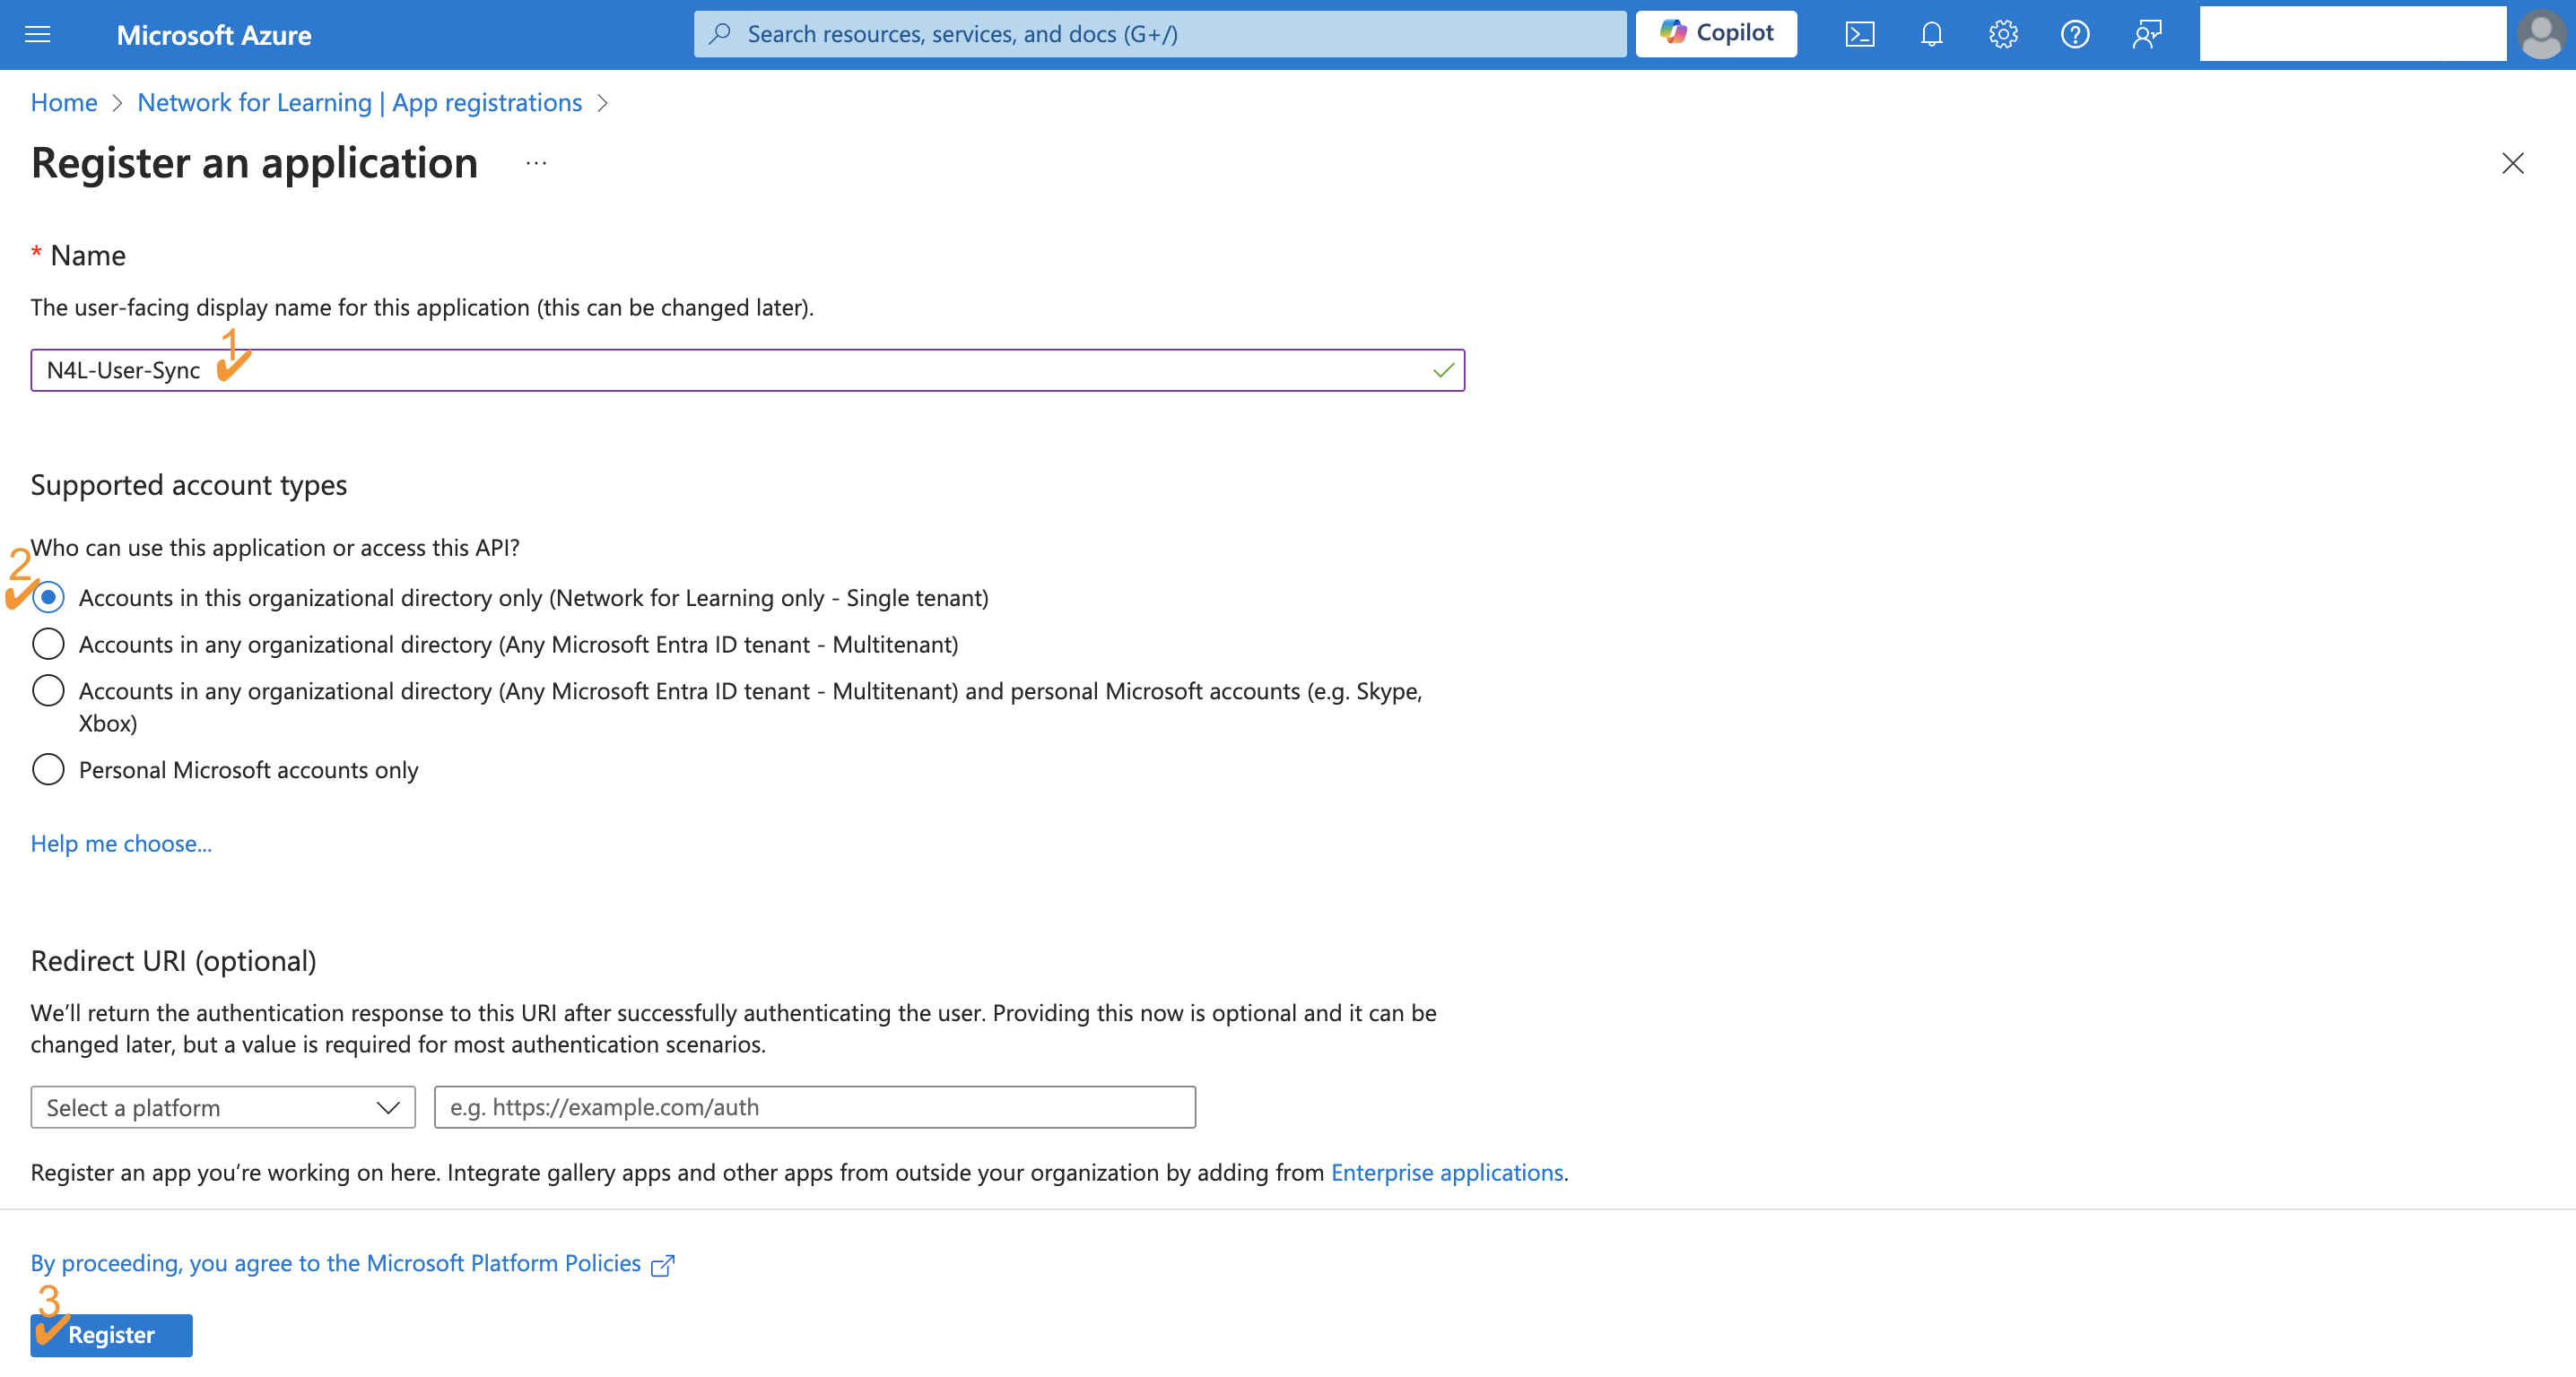Open portal settings gear
The height and width of the screenshot is (1377, 2576).
[2003, 35]
